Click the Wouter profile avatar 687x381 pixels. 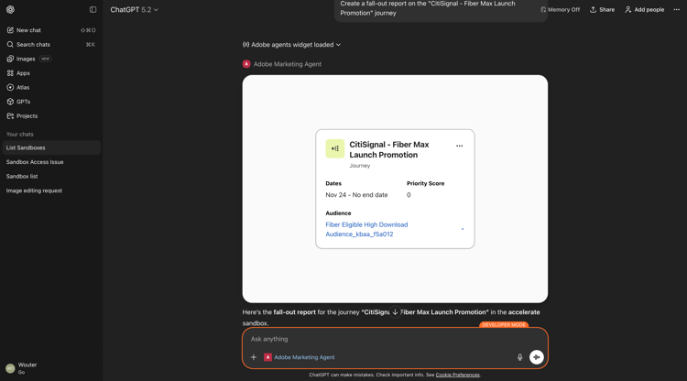coord(10,368)
